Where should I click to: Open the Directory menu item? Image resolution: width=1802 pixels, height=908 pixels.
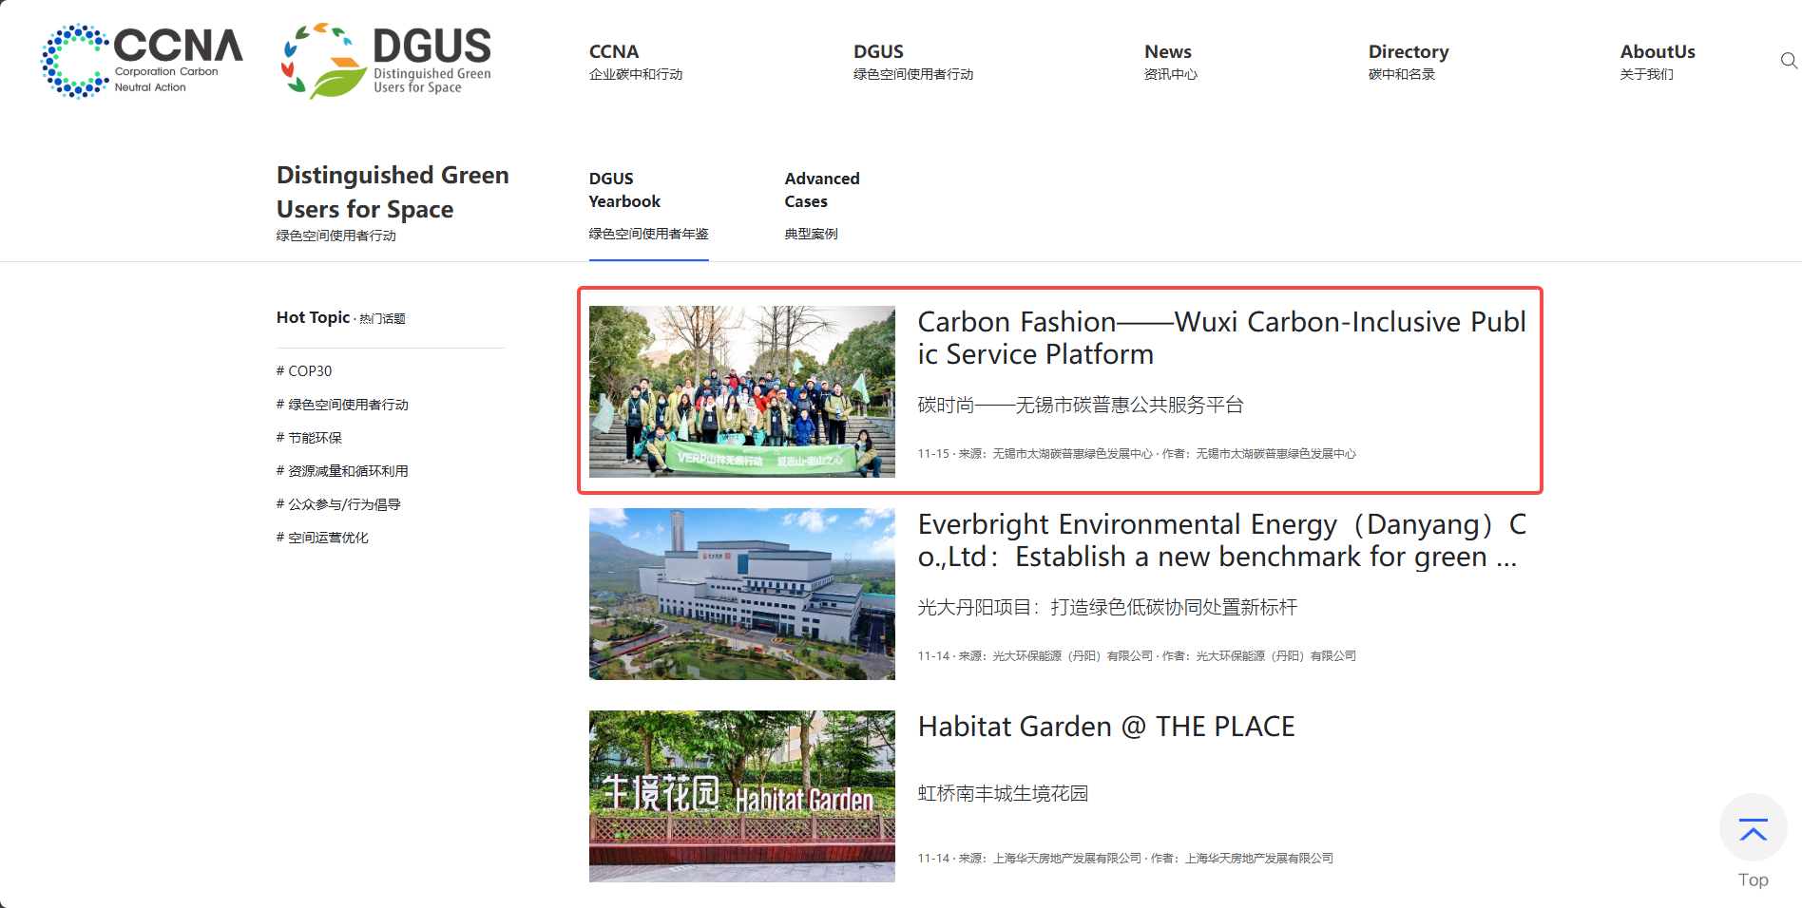click(1408, 61)
